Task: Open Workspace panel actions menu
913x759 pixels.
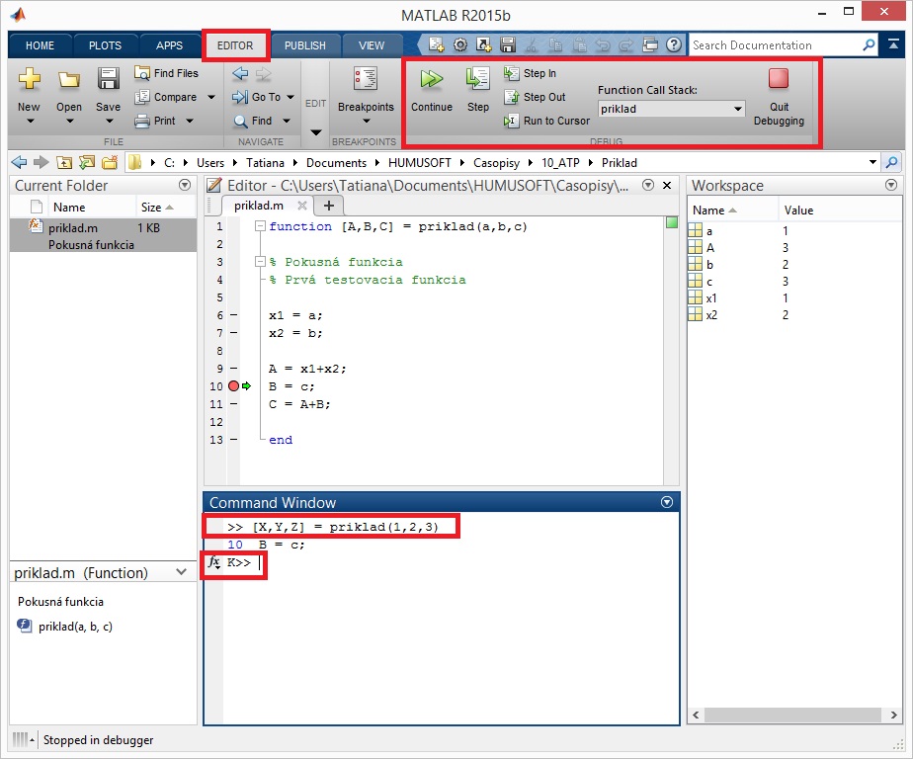Action: coord(891,185)
